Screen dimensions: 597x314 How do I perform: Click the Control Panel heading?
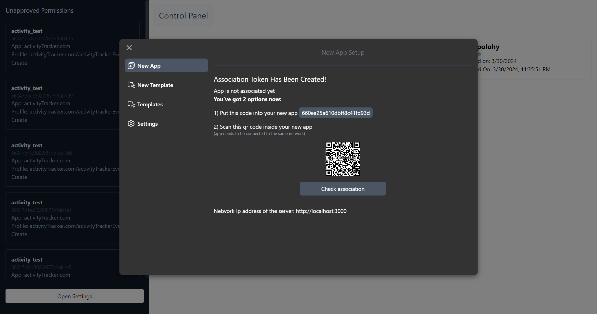[x=183, y=15]
